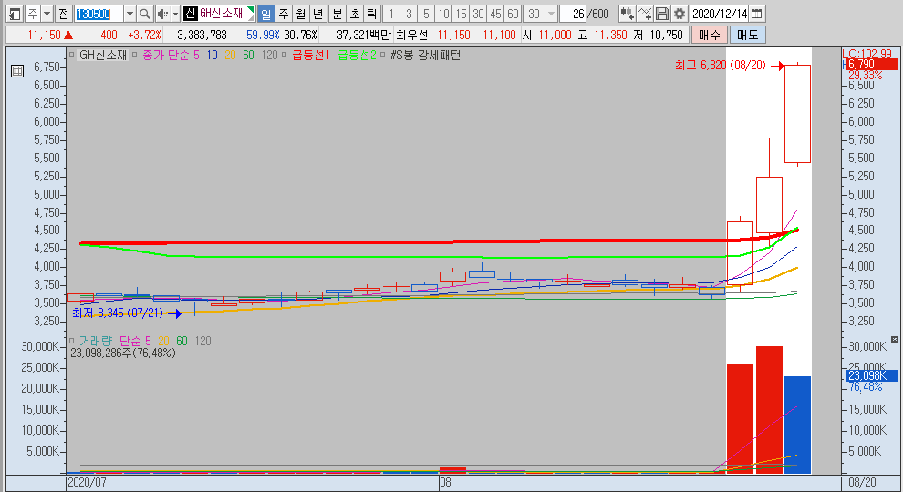903x492 pixels.
Task: Open the stock code search magnifier
Action: tap(145, 14)
